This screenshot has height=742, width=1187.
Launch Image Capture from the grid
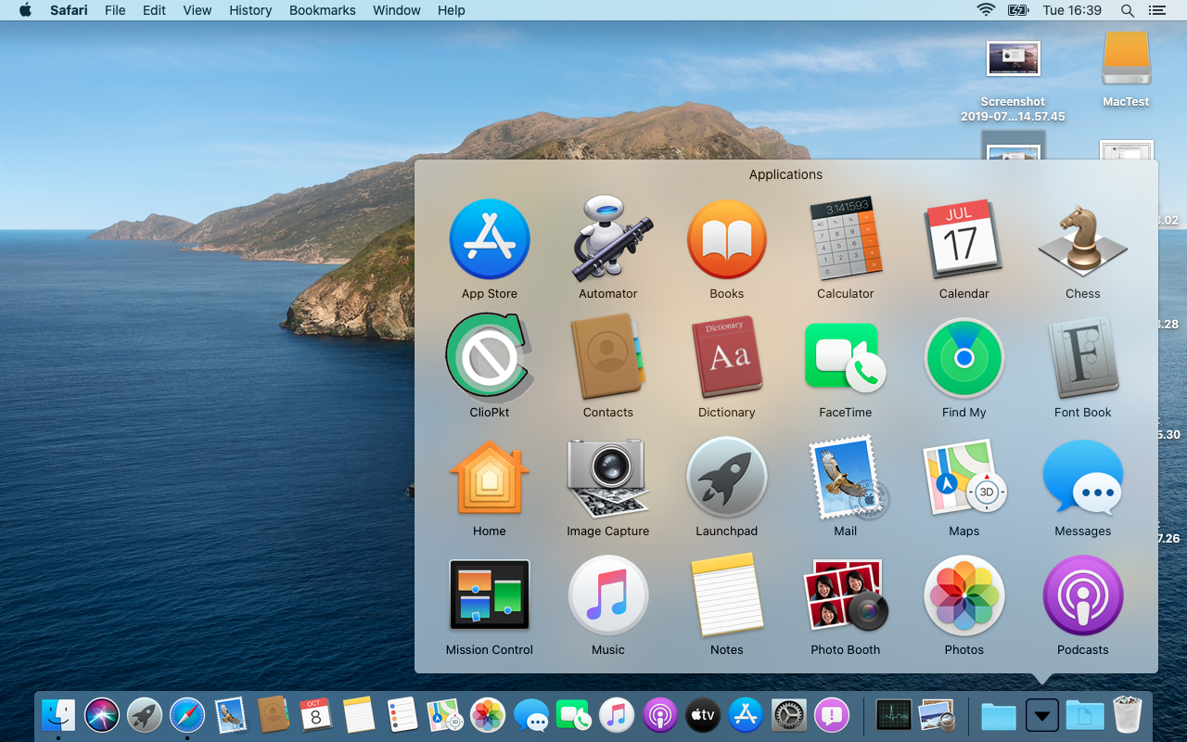click(x=608, y=477)
